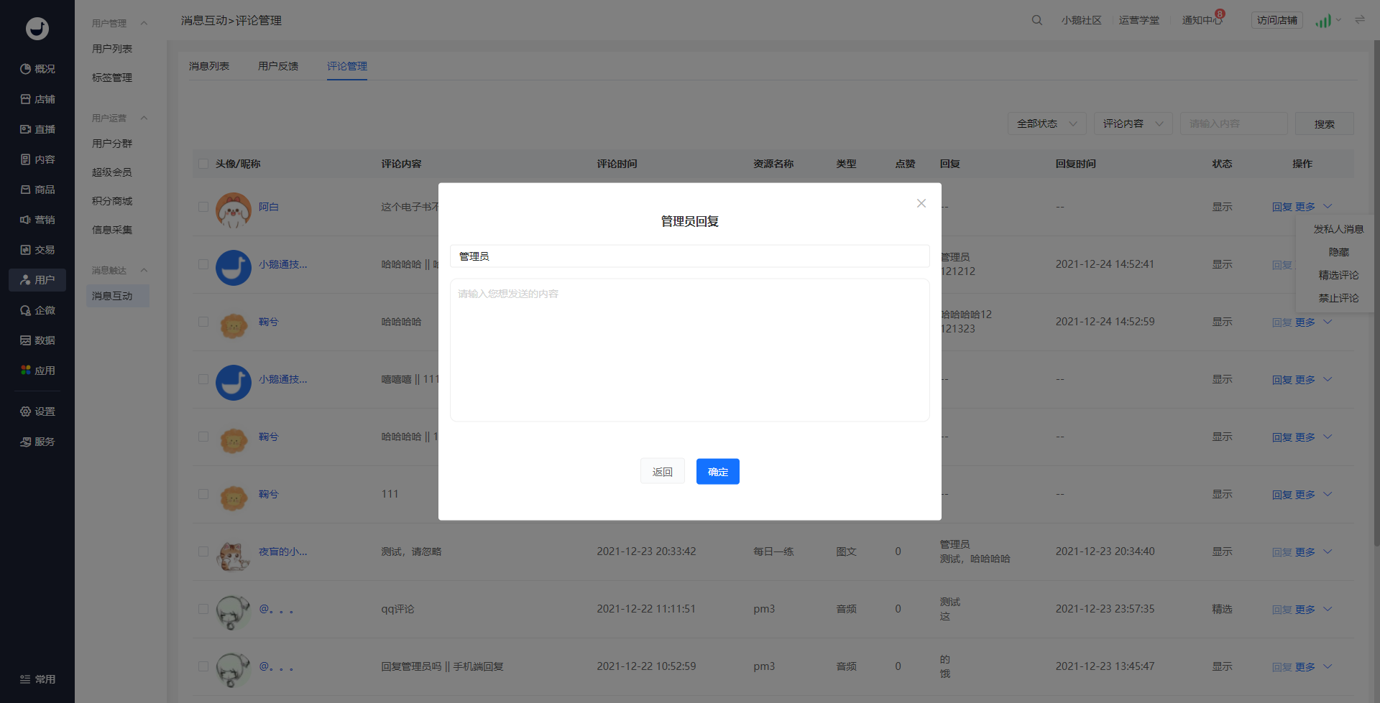Open 店铺 shop section
1380x703 pixels.
tap(37, 99)
